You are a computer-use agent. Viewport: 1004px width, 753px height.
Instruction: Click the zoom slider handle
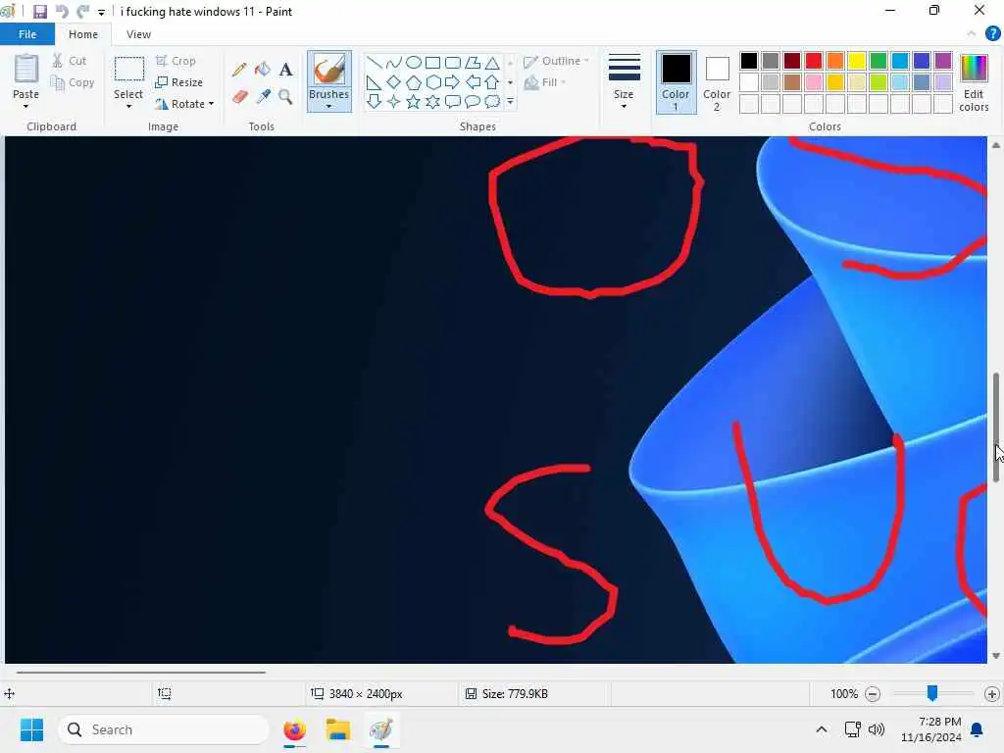932,693
